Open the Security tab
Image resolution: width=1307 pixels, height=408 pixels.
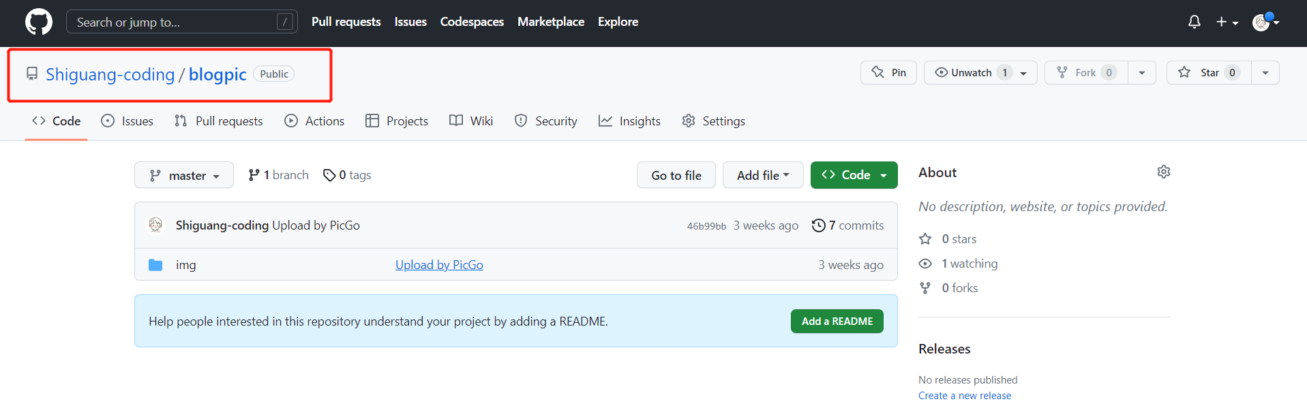[545, 121]
